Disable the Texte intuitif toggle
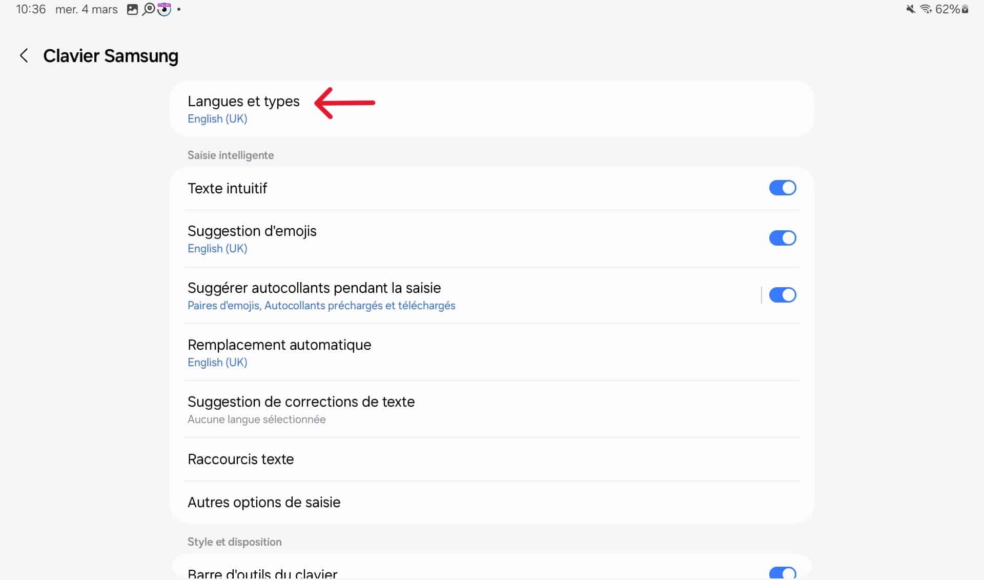The height and width of the screenshot is (580, 984). coord(782,188)
